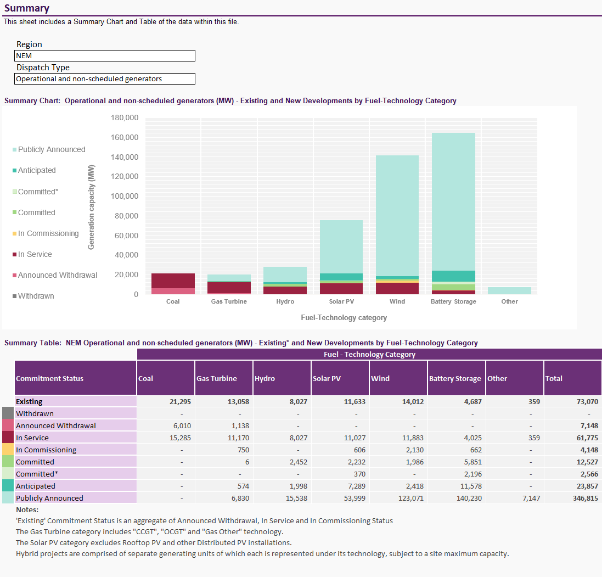602x577 pixels.
Task: Open the Dispatch Type selection cell
Action: [104, 79]
